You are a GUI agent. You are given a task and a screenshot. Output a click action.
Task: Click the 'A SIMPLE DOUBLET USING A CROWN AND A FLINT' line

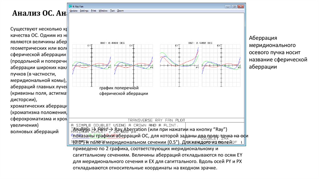[x=125, y=125]
